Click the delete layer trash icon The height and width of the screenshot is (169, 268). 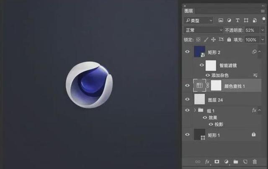coord(255,161)
